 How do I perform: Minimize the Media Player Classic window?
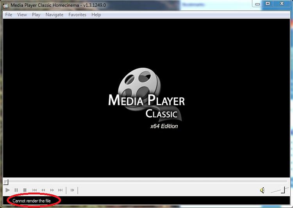coord(257,4)
